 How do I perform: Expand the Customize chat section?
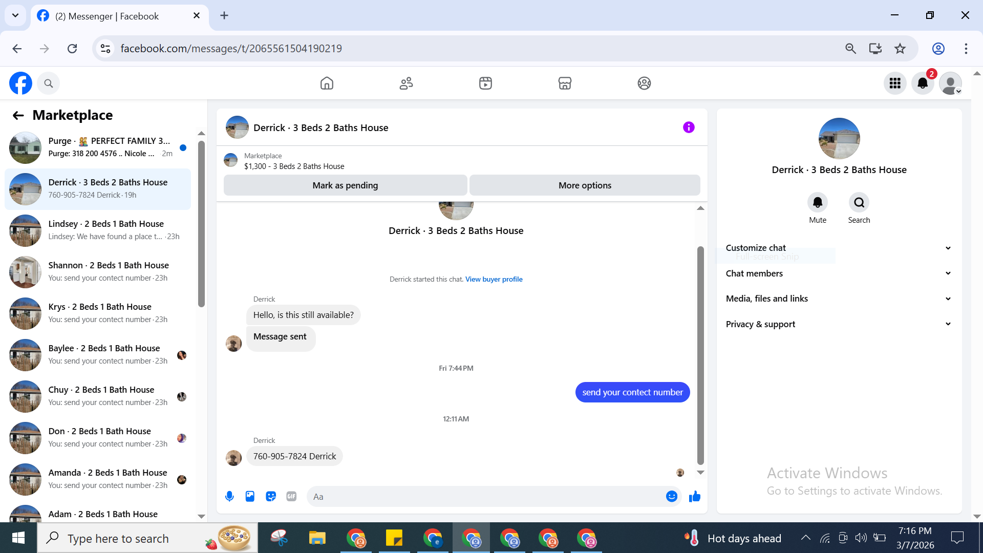(839, 248)
